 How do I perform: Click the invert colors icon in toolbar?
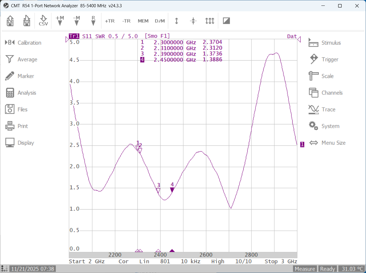click(x=227, y=21)
